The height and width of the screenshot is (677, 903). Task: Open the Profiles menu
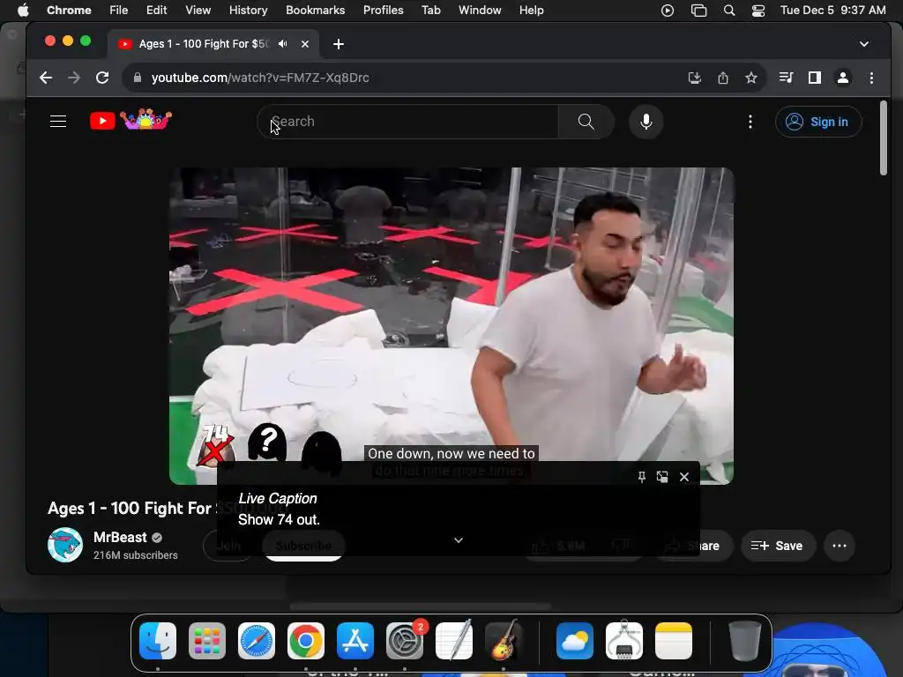(x=383, y=10)
